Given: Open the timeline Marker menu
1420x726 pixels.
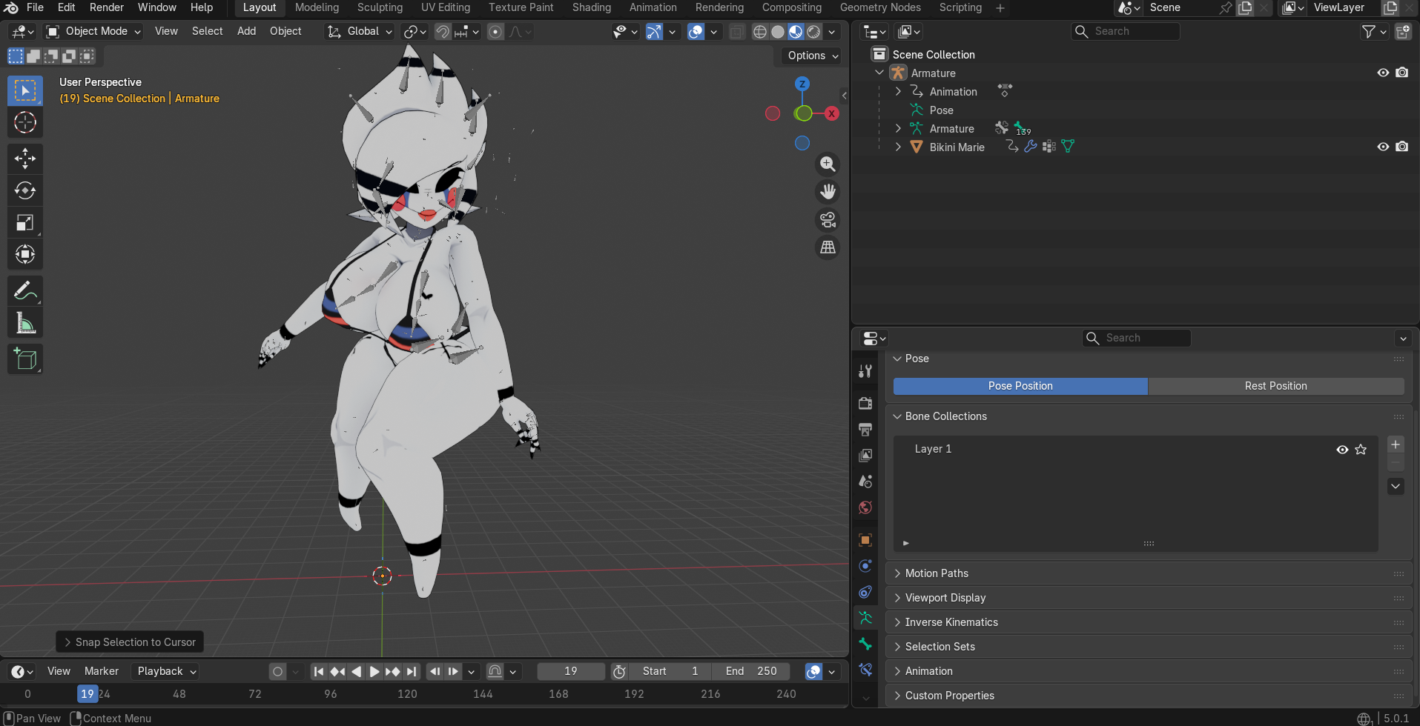Looking at the screenshot, I should coord(102,671).
